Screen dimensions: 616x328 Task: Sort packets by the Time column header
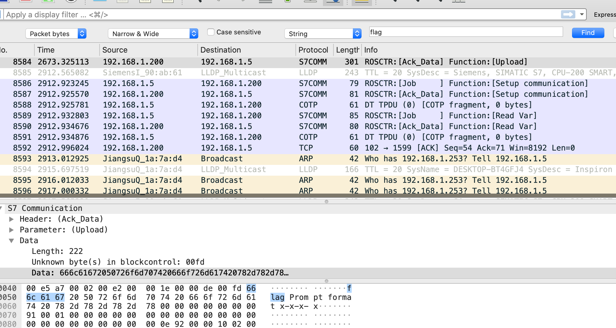tap(67, 50)
